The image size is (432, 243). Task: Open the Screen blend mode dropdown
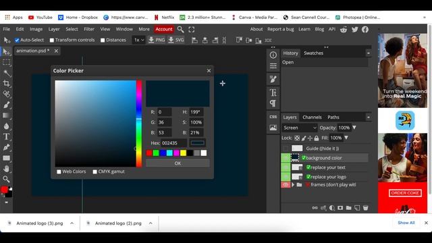point(300,128)
